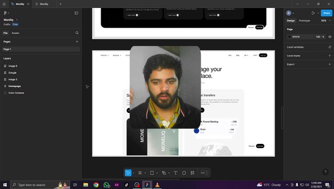
Task: Open File Explorer from the taskbar
Action: tap(85, 185)
